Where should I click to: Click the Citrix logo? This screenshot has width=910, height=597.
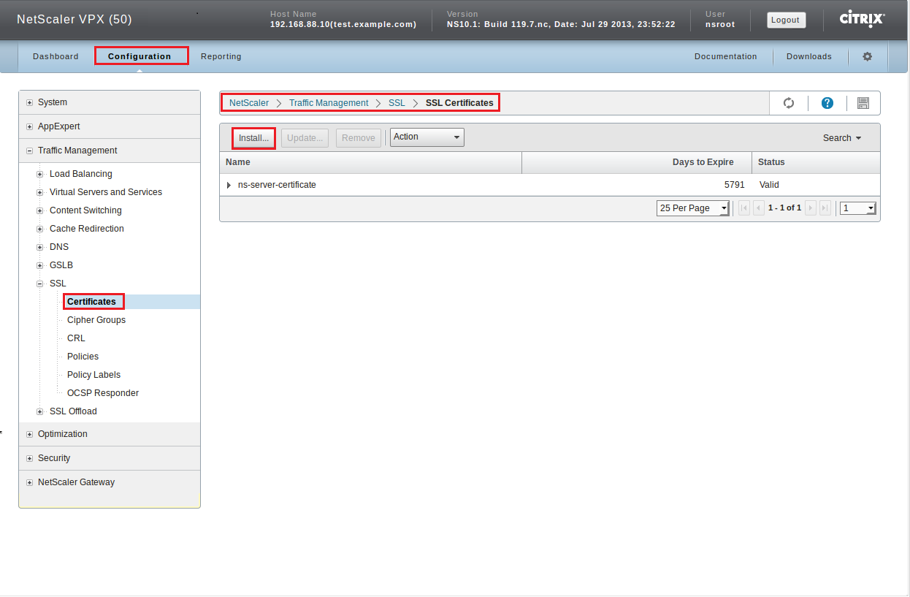[x=862, y=19]
